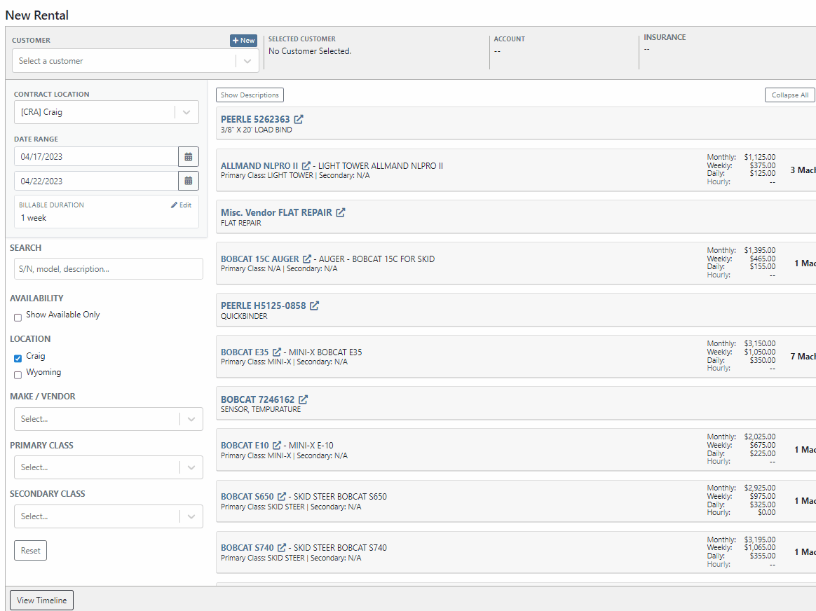Screen dimensions: 816x611
Task: Click the "SENSOR, TEMPURATURE" description text
Action: tap(261, 409)
